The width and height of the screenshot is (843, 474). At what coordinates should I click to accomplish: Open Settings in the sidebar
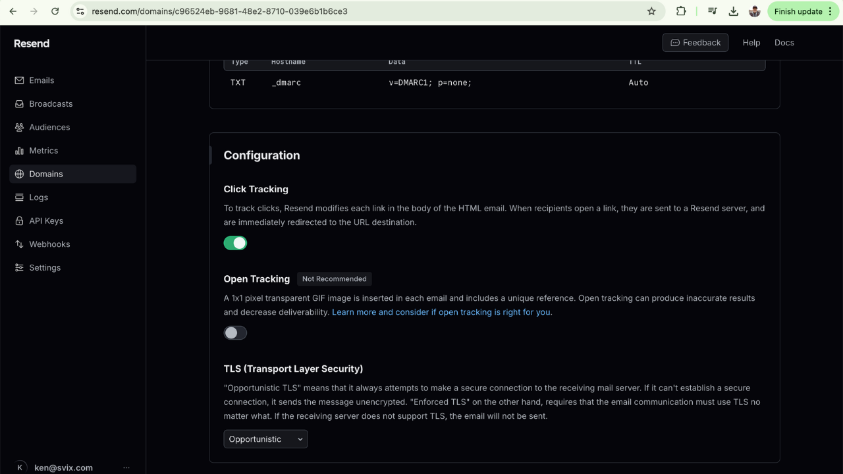pyautogui.click(x=45, y=268)
